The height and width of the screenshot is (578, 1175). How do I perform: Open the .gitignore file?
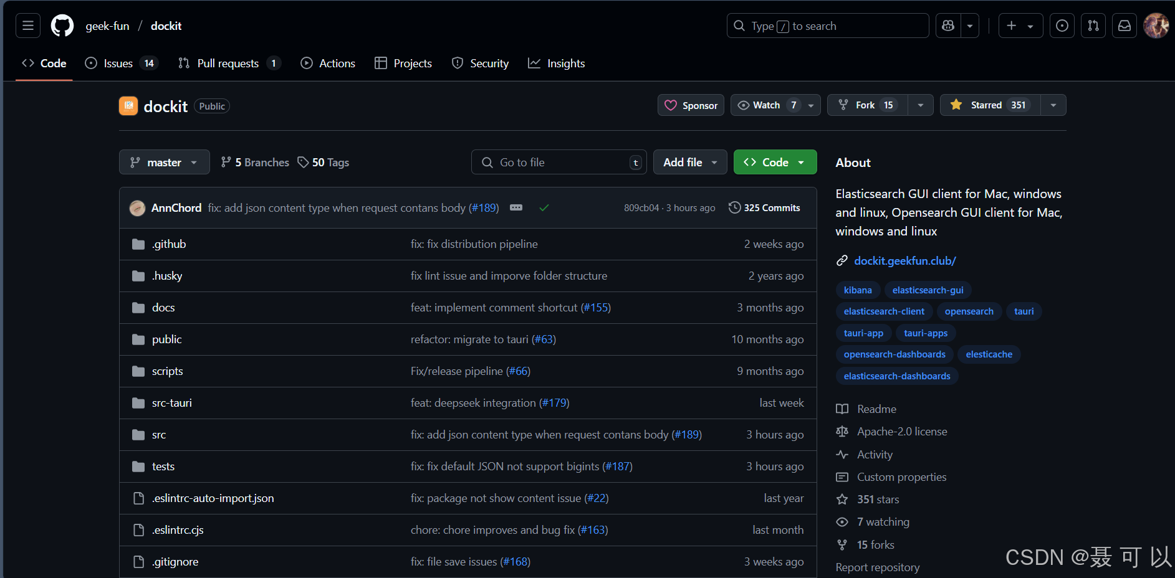click(x=175, y=562)
